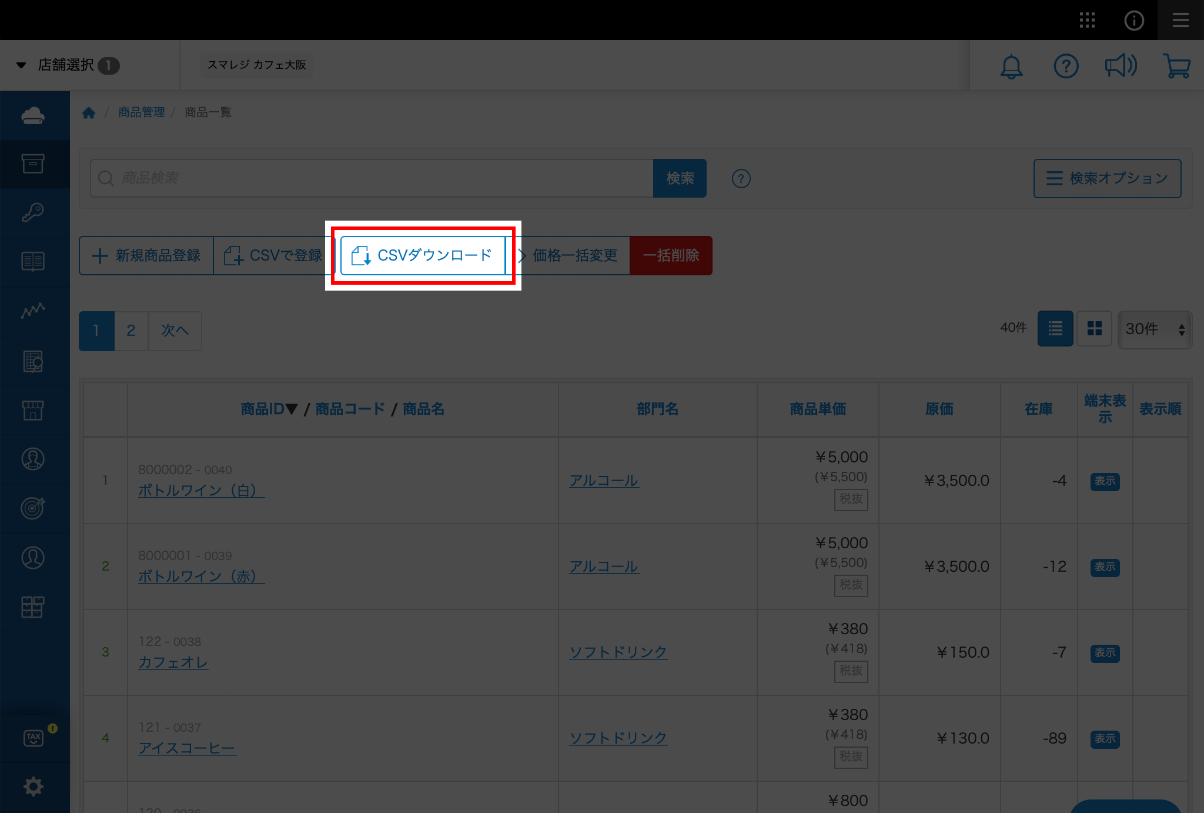
Task: Go to page 2 of products
Action: click(x=131, y=331)
